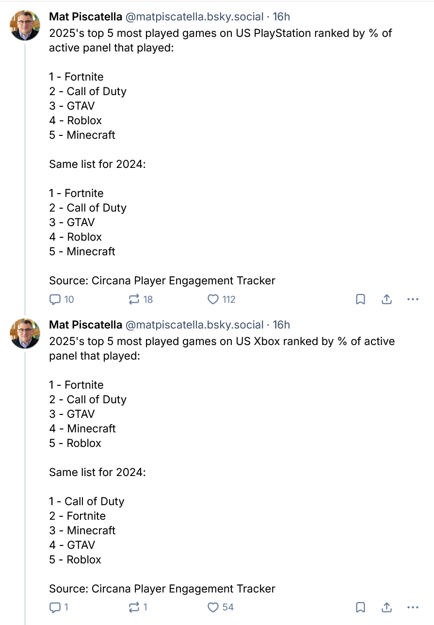Open Mat Piscatella's avatar on the PlayStation post
The height and width of the screenshot is (625, 434).
25,25
